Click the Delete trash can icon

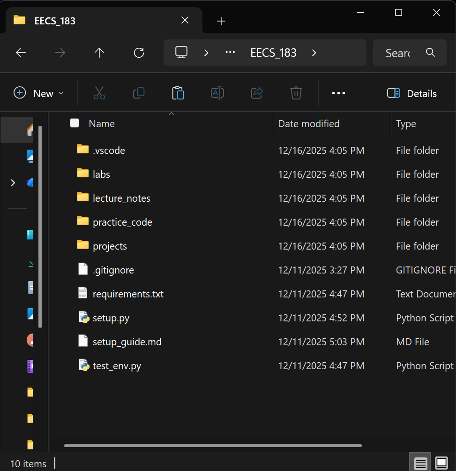296,93
